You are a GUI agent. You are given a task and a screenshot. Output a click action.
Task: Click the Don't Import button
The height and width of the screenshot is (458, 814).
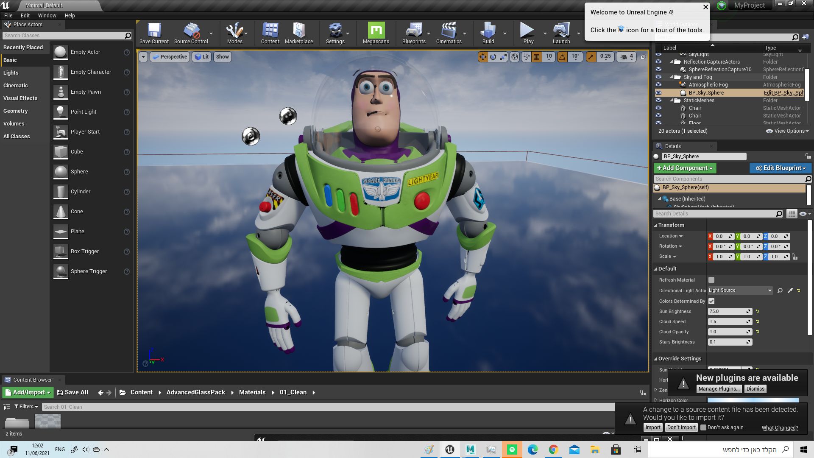click(x=681, y=427)
